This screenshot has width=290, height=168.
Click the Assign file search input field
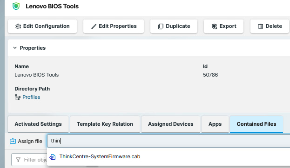[x=169, y=141]
